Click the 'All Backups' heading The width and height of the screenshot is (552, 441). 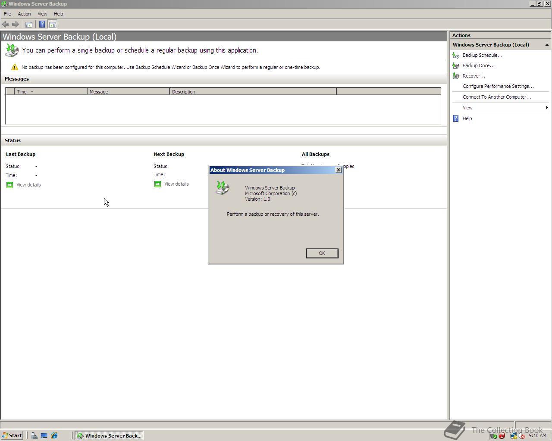(315, 154)
